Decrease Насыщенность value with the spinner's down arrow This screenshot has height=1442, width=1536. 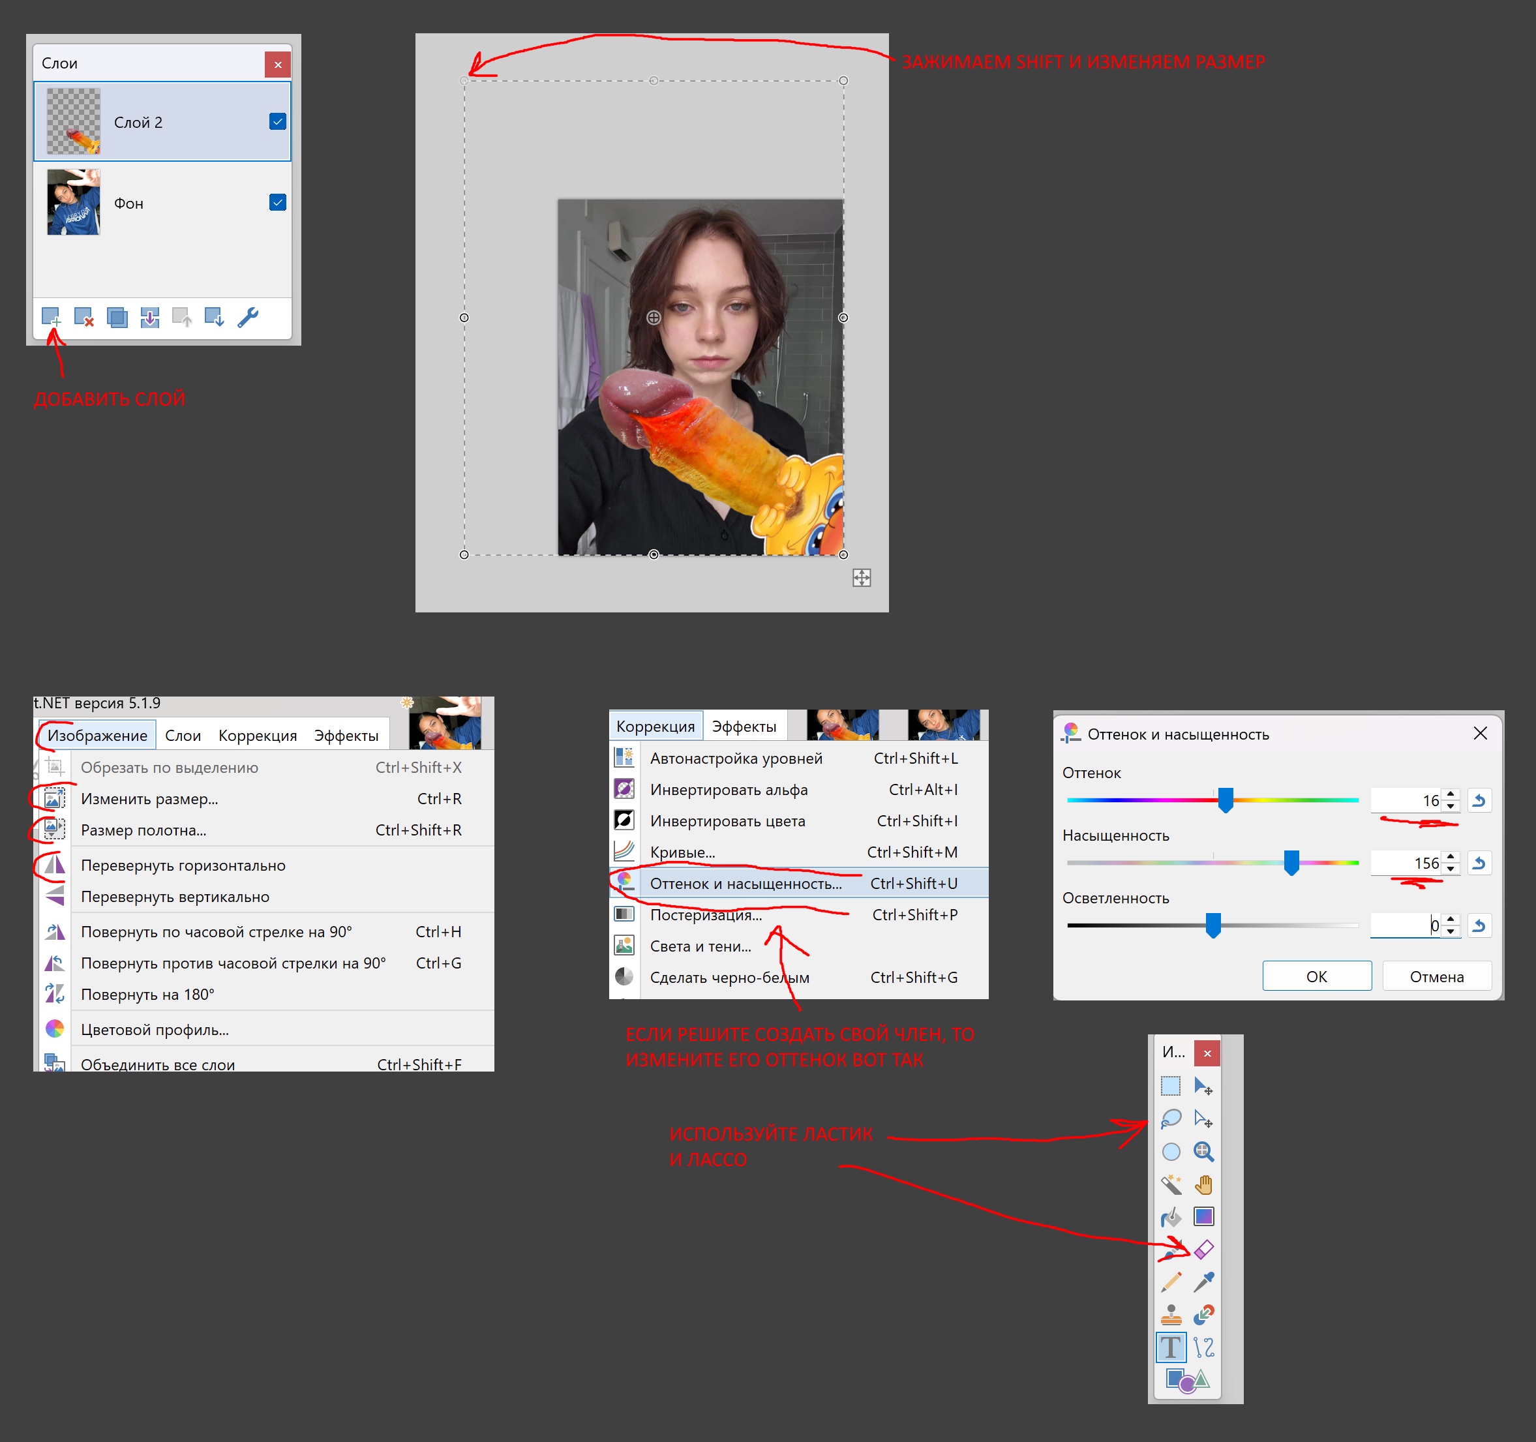tap(1451, 869)
